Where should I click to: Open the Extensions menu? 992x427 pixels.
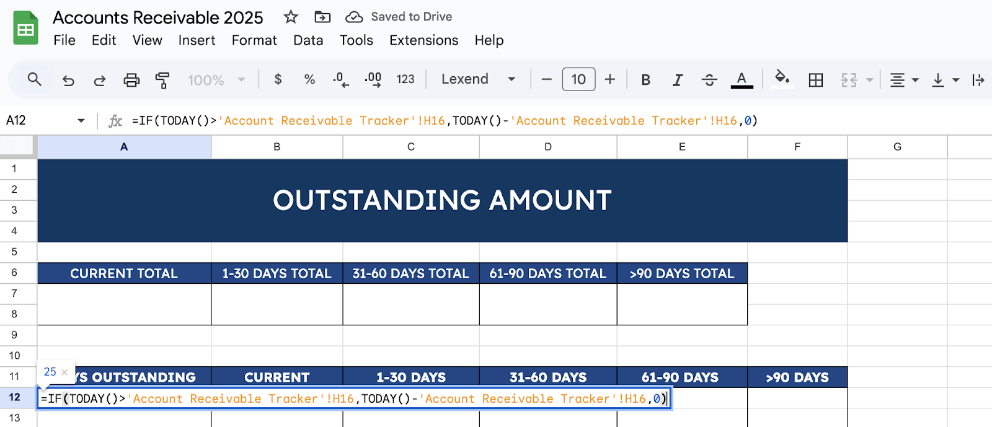click(423, 40)
